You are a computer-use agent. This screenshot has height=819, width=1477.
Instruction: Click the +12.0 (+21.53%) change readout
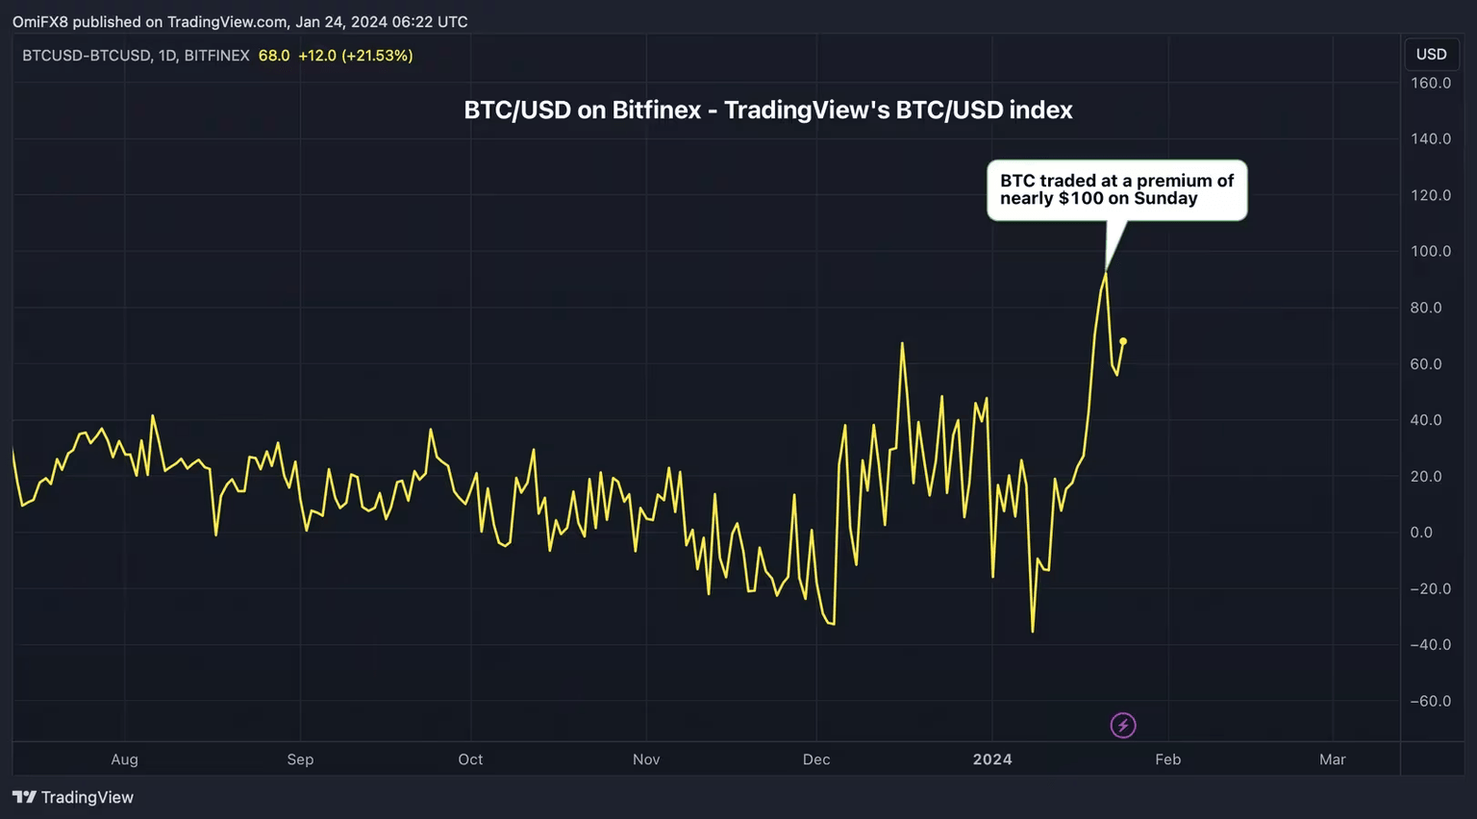[355, 56]
